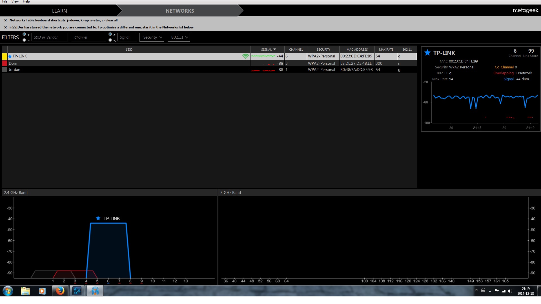The width and height of the screenshot is (541, 304).
Task: Select the plus SSID filter radio button
Action: [24, 34]
